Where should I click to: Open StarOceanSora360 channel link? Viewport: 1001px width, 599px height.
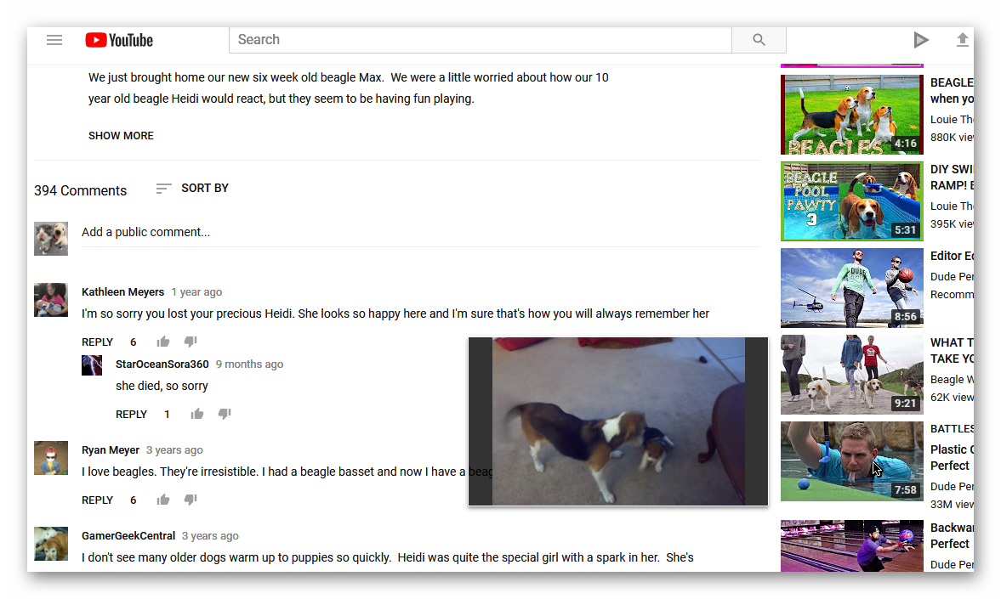pyautogui.click(x=162, y=364)
